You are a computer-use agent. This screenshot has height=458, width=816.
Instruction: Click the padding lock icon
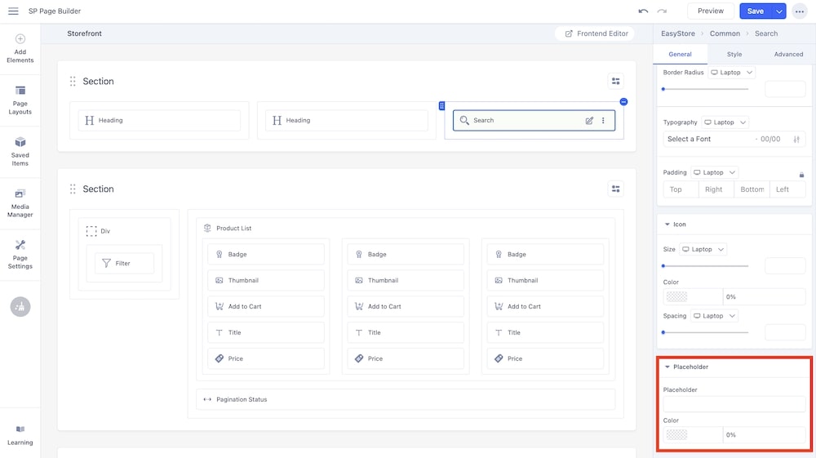(801, 175)
